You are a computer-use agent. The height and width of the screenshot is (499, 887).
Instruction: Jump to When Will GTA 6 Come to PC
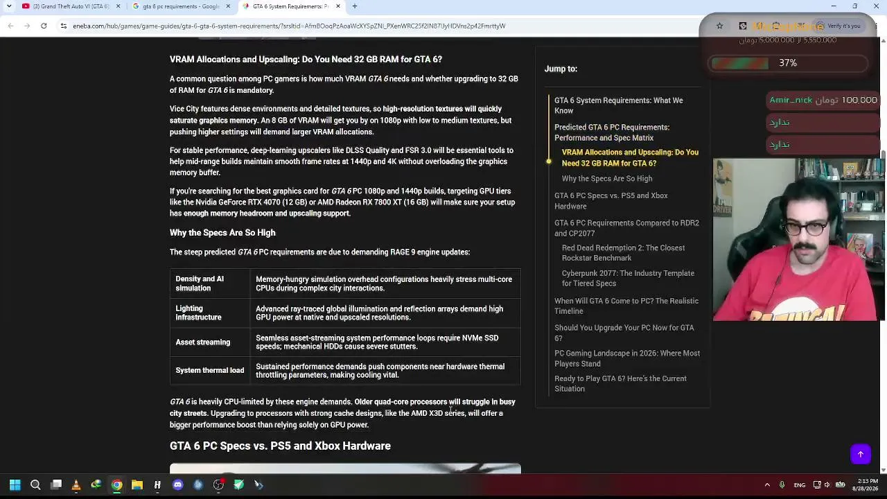pos(626,306)
